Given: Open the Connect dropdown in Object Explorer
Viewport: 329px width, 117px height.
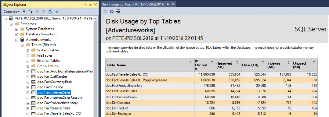Looking at the screenshot, I should tap(11, 12).
